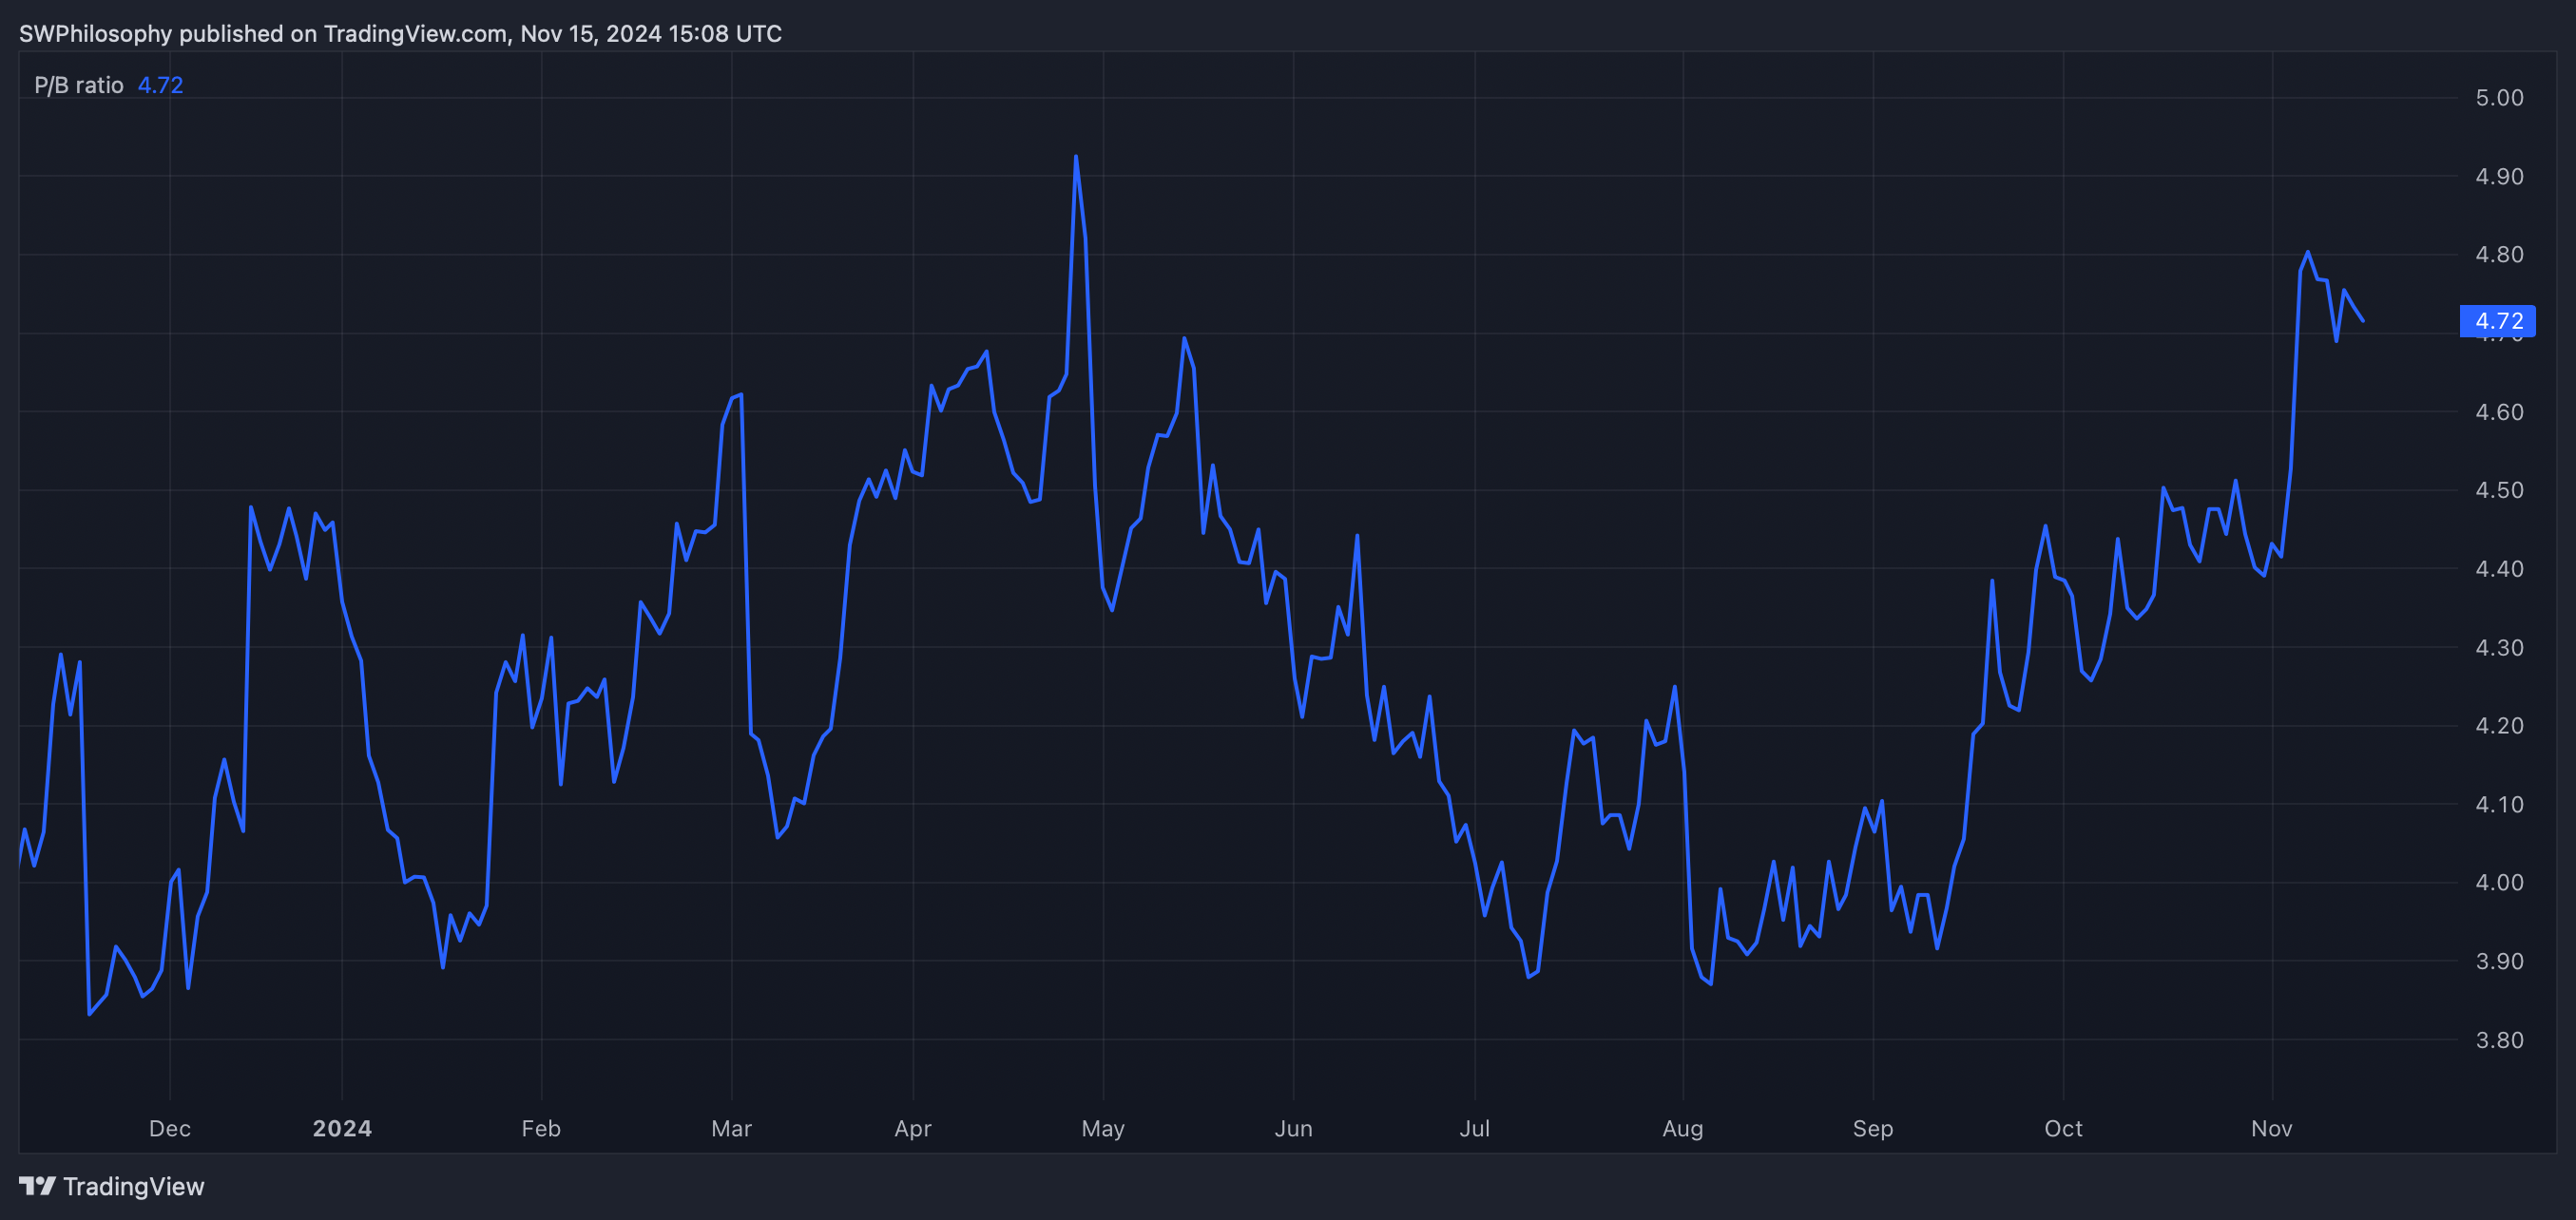Screen dimensions: 2576x1220
Task: Click the published-by header text
Action: (x=400, y=33)
